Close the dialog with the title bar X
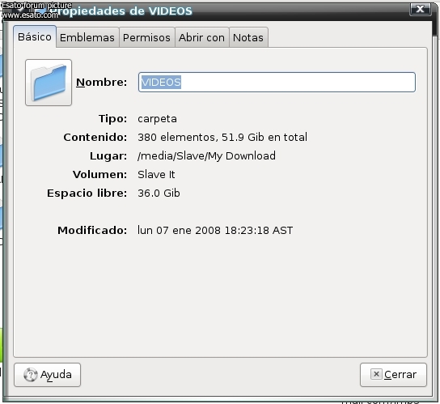 [421, 9]
